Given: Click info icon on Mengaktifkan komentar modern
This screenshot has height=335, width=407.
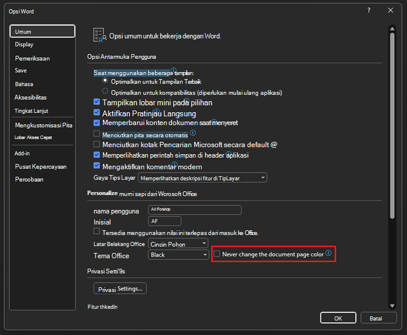Looking at the screenshot, I should pos(174,164).
